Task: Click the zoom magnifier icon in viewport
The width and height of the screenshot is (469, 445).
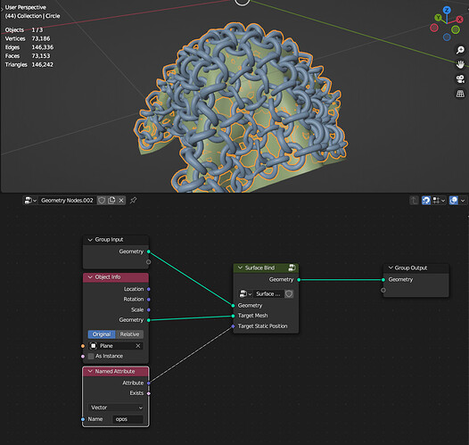Action: 460,50
